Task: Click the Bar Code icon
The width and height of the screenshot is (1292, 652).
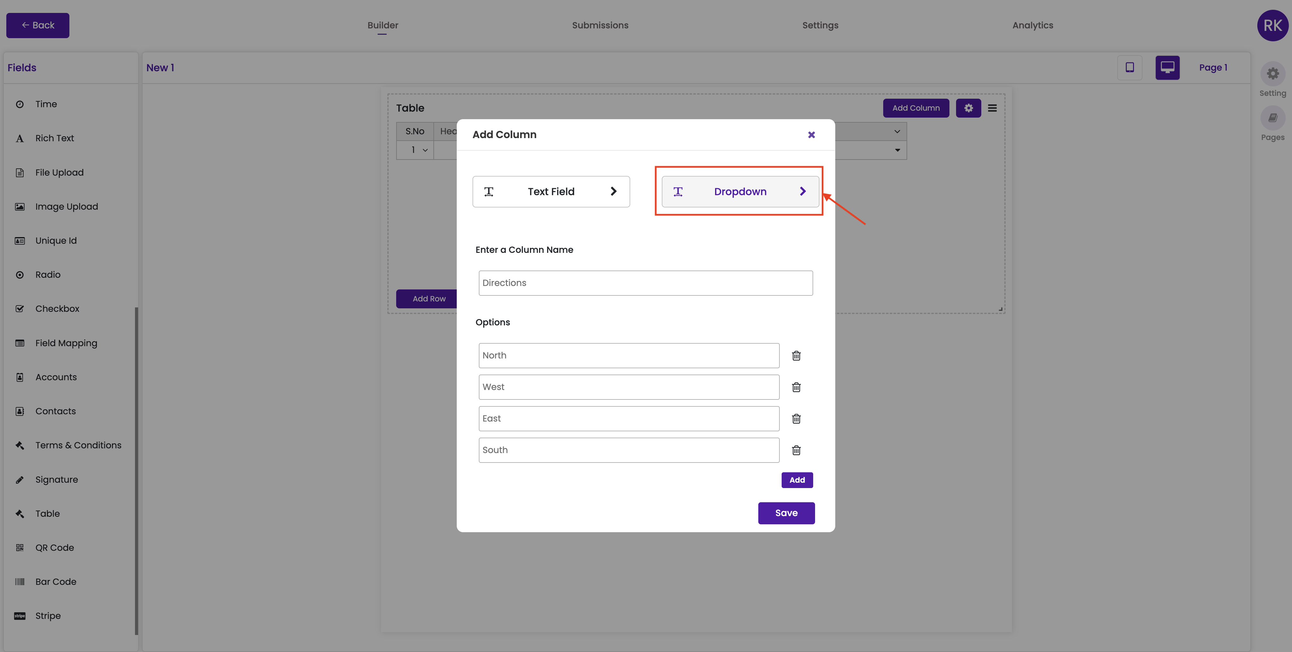Action: (20, 582)
